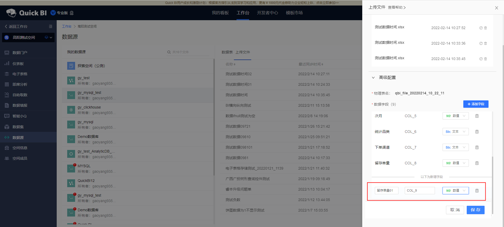Refresh file uploaded at 10:33:36

(481, 43)
